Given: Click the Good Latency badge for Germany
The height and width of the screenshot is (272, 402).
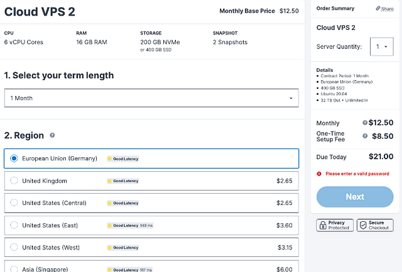Looking at the screenshot, I should click(x=123, y=159).
